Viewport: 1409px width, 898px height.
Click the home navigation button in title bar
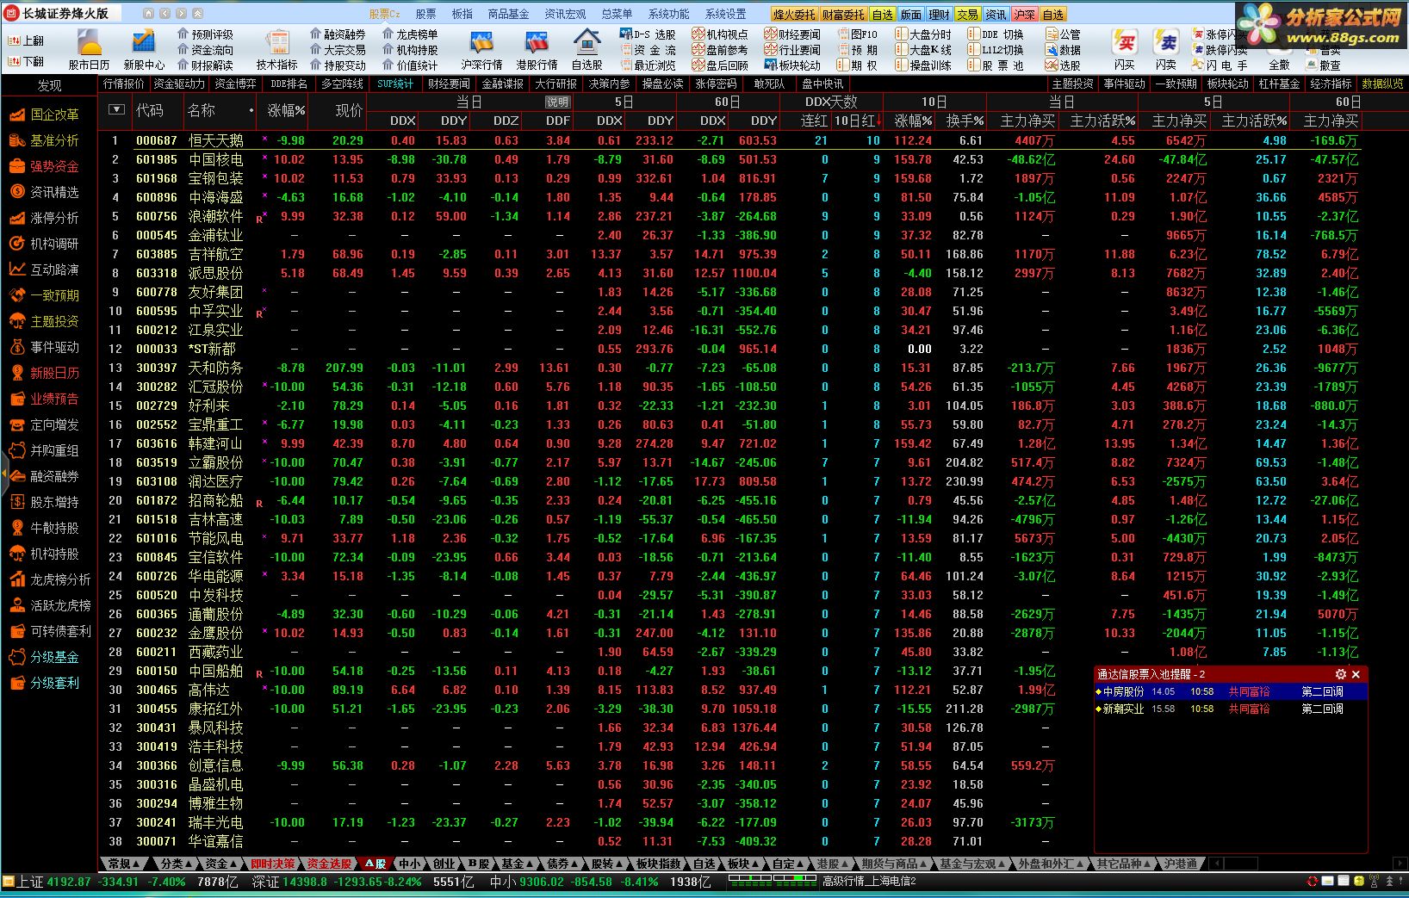pyautogui.click(x=148, y=14)
